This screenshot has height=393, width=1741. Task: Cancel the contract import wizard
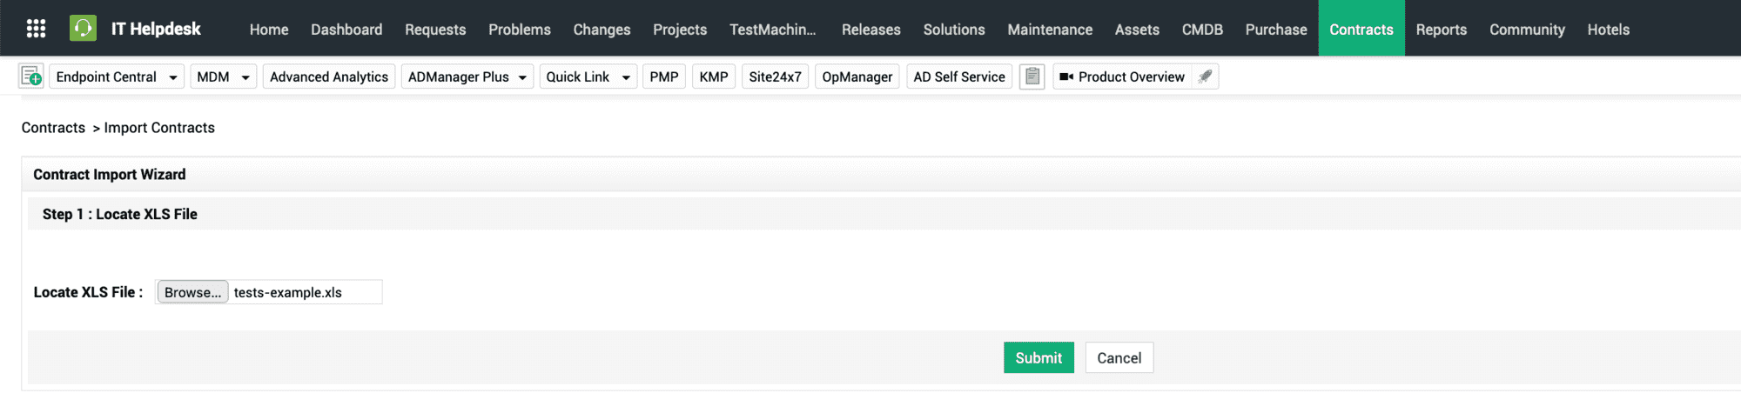[1119, 357]
